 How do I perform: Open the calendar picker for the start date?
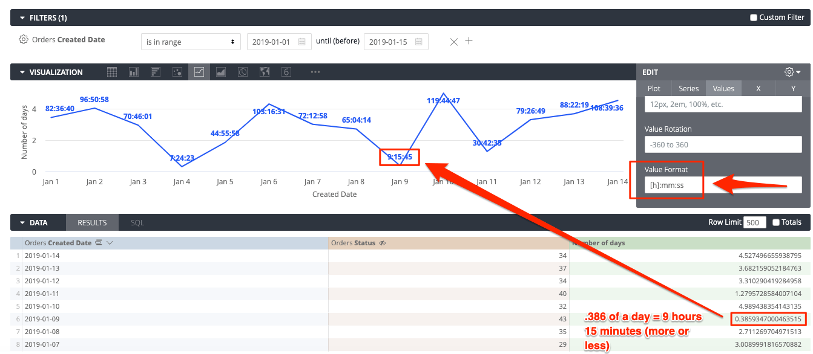(x=300, y=41)
